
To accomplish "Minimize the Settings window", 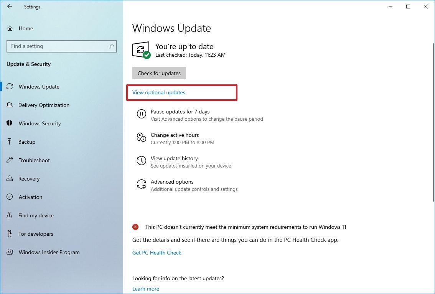I will click(x=391, y=7).
